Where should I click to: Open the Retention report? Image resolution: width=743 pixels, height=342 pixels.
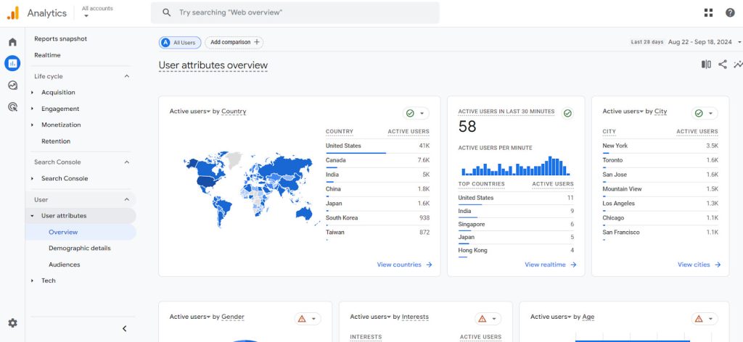click(x=56, y=141)
